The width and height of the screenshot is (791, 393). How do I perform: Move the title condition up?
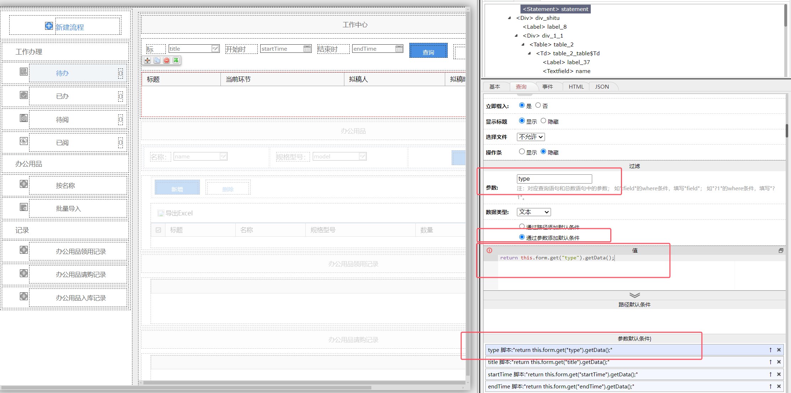coord(770,362)
